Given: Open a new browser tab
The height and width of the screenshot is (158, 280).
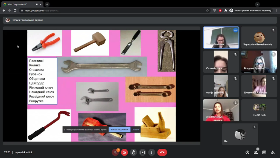Looking at the screenshot, I should pyautogui.click(x=47, y=4).
